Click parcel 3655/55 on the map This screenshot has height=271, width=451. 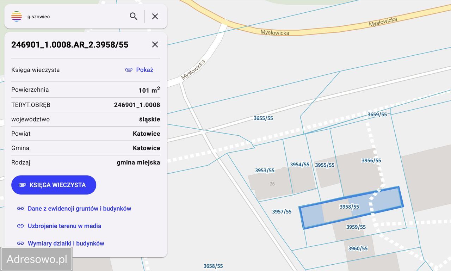(x=263, y=118)
